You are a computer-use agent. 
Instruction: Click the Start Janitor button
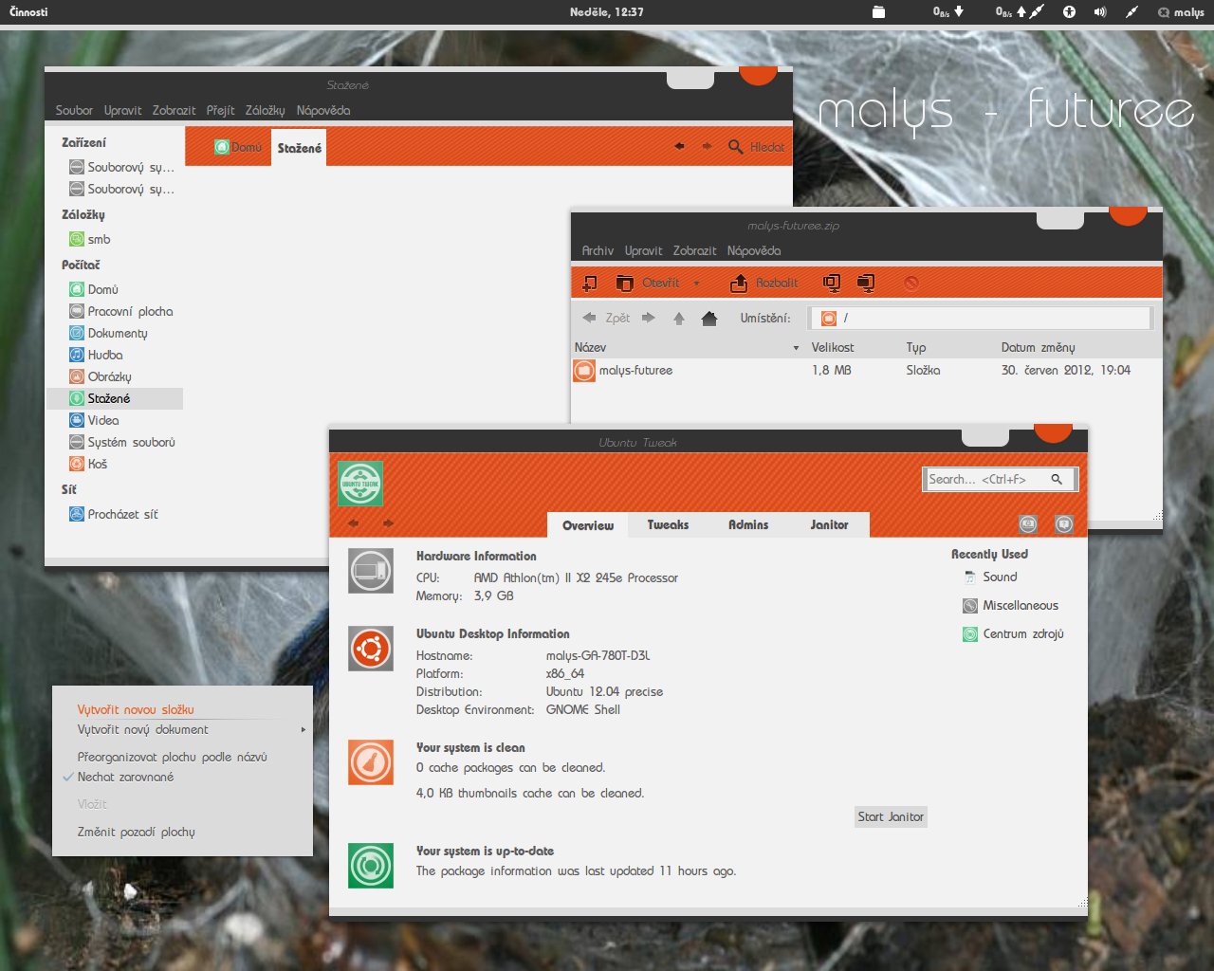click(x=891, y=816)
